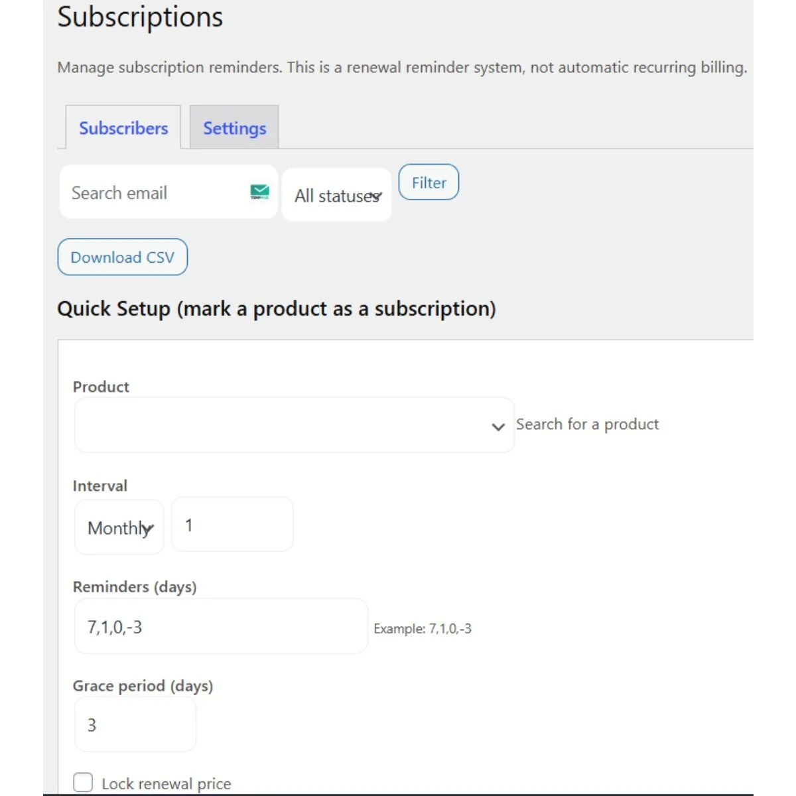The width and height of the screenshot is (796, 796).
Task: Click the Grace period (days) label
Action: [x=143, y=686]
